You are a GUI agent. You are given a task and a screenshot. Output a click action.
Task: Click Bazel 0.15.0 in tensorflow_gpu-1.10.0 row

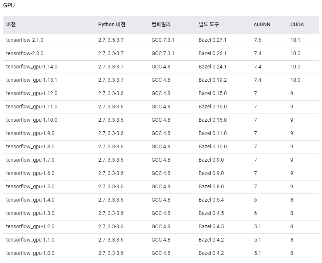[212, 120]
